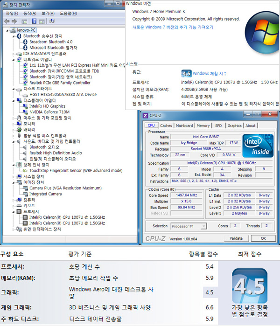This screenshot has width=280, height=327.
Task: Click the scan for hardware changes toolbar icon
Action: (52, 21)
